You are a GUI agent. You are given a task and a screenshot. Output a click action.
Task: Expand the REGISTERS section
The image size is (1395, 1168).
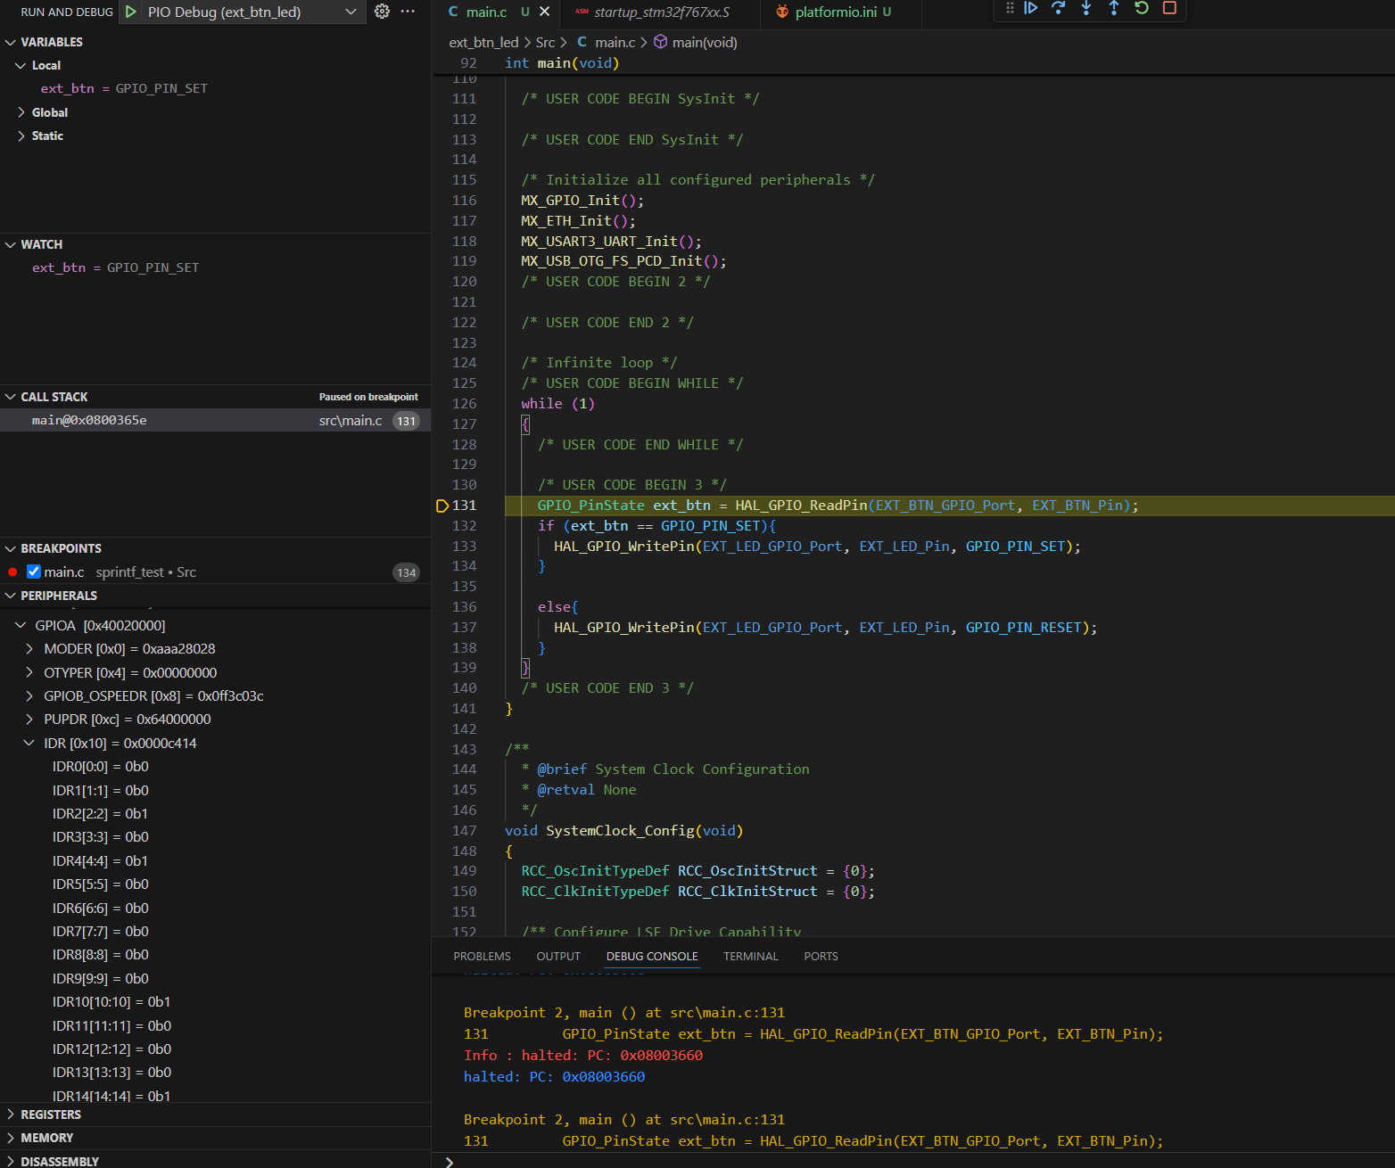pyautogui.click(x=11, y=1115)
